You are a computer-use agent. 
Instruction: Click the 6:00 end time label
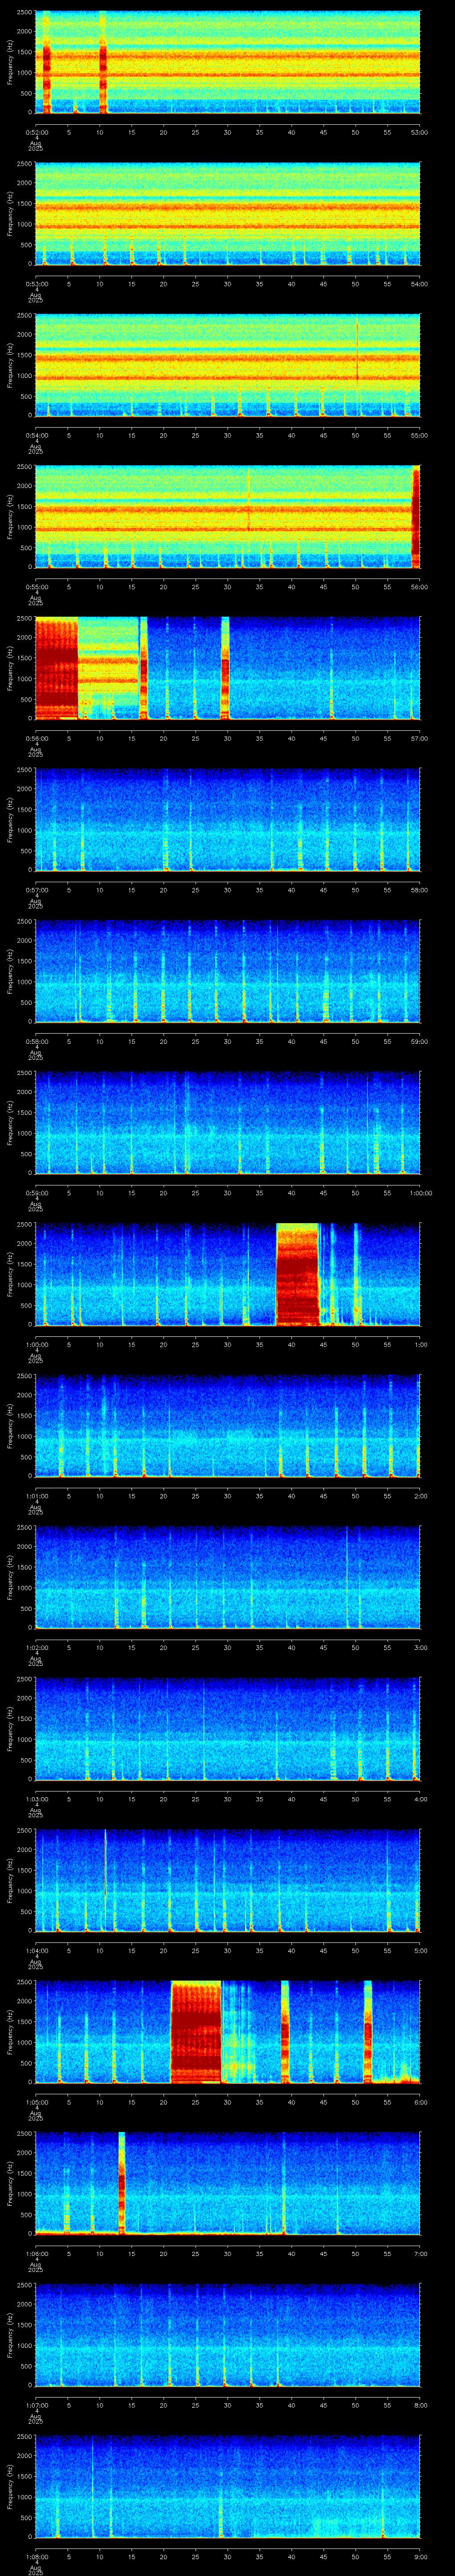tap(421, 2102)
